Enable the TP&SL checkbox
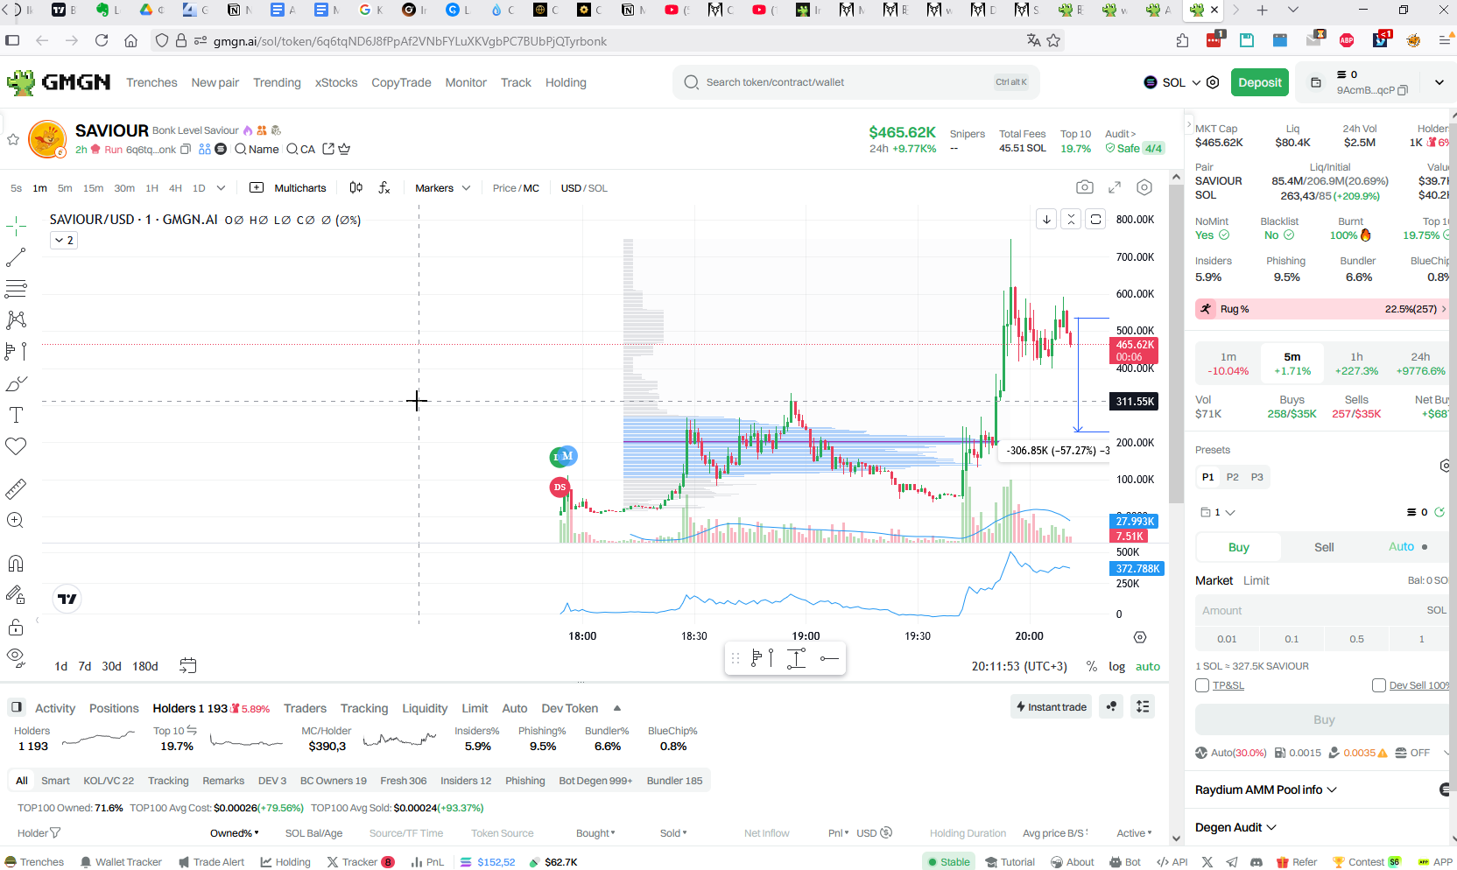Screen dimensions: 1457x870 pos(1202,685)
